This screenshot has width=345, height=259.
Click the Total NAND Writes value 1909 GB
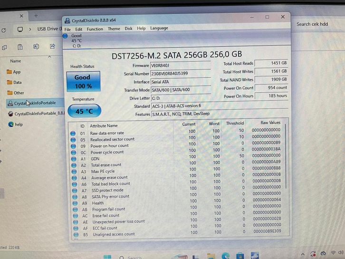[271, 79]
